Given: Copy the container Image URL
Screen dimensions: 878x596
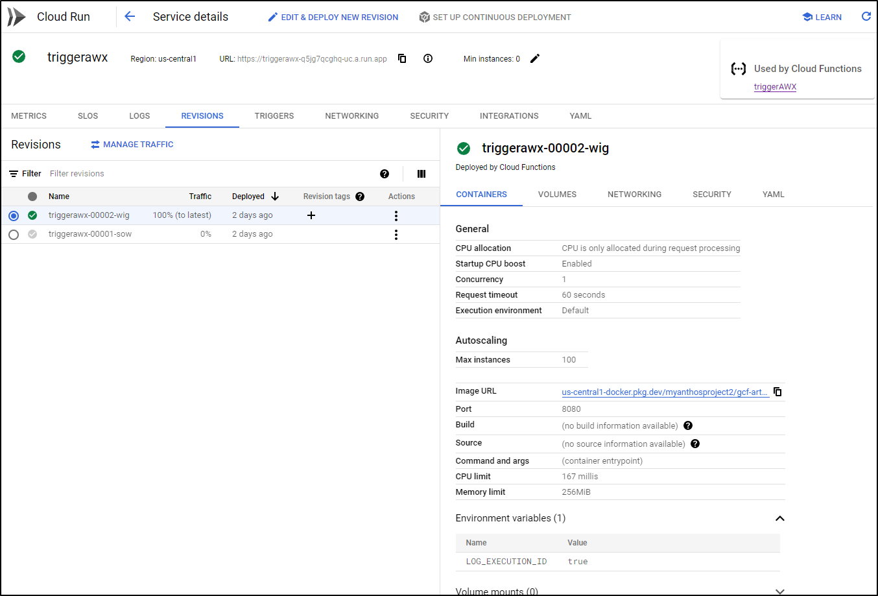Looking at the screenshot, I should tap(777, 392).
